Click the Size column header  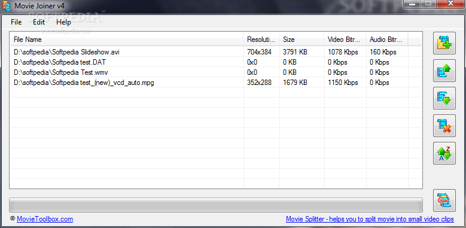click(x=301, y=39)
